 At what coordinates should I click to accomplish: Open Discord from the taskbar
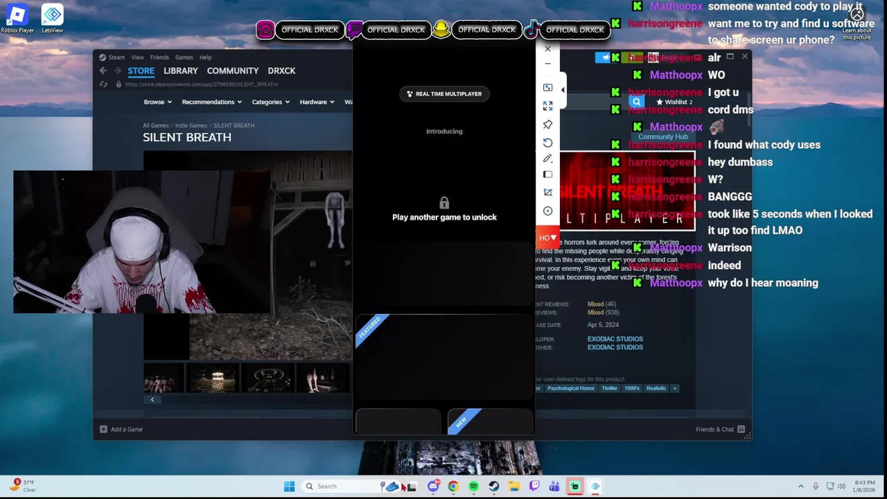(433, 487)
